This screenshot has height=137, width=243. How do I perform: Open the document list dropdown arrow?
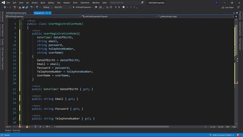click(234, 13)
